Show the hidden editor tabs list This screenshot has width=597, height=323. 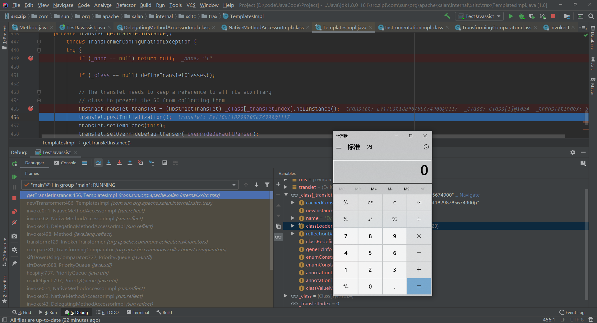pyautogui.click(x=583, y=28)
